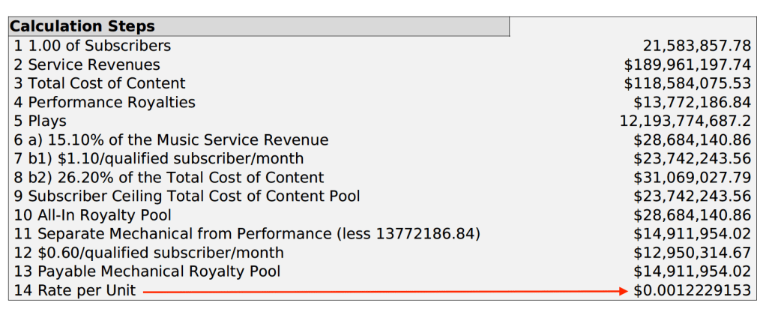Click the 12,193,774,687.2 plays value
Image resolution: width=766 pixels, height=309 pixels.
686,121
